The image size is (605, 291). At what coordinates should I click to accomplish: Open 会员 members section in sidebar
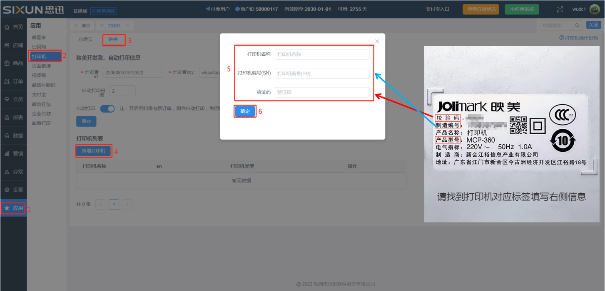click(x=13, y=99)
